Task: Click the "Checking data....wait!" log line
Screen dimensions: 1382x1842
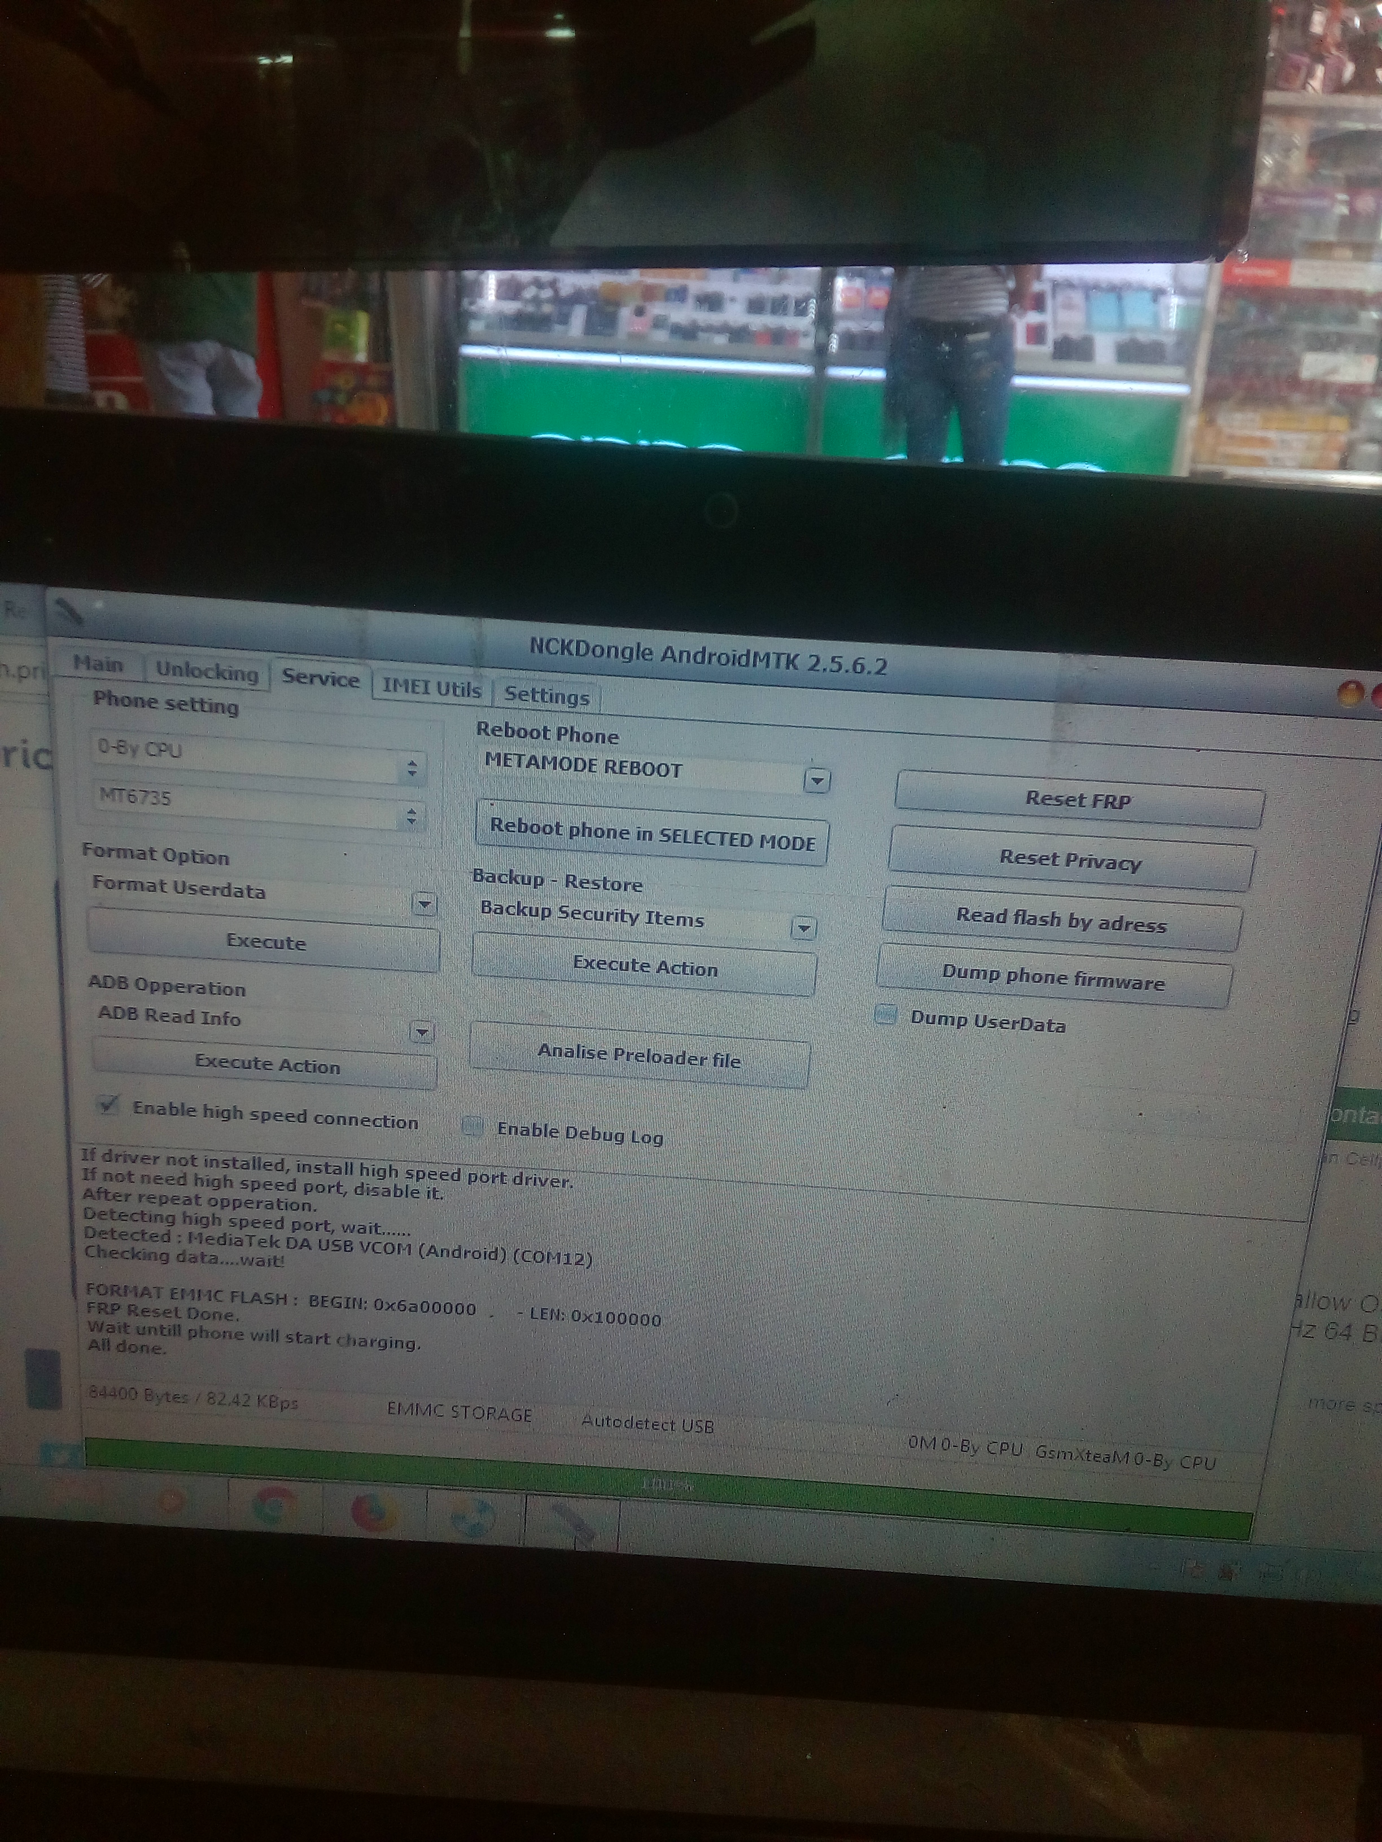Action: click(184, 1257)
